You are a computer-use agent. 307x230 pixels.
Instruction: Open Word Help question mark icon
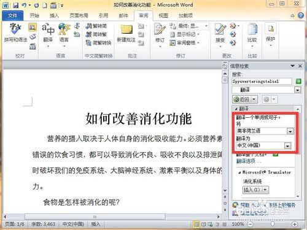301,15
